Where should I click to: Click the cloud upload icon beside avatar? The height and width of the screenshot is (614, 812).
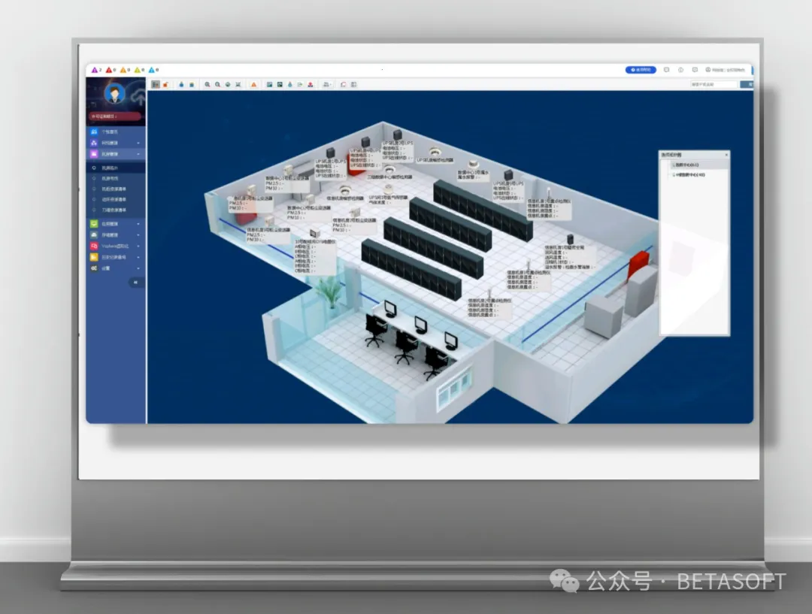[x=138, y=95]
